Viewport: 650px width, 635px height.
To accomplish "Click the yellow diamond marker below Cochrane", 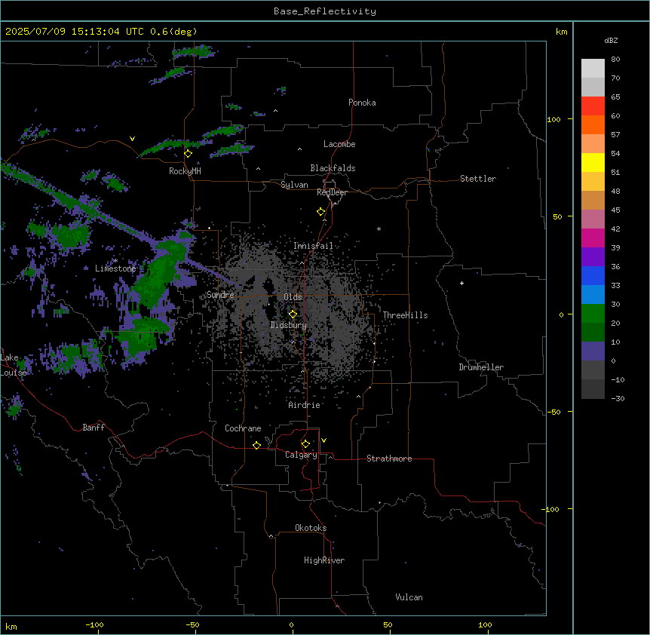I will (x=256, y=445).
